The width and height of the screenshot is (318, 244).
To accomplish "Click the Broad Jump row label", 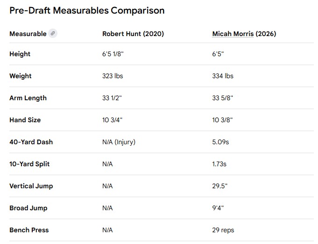I will tap(28, 208).
